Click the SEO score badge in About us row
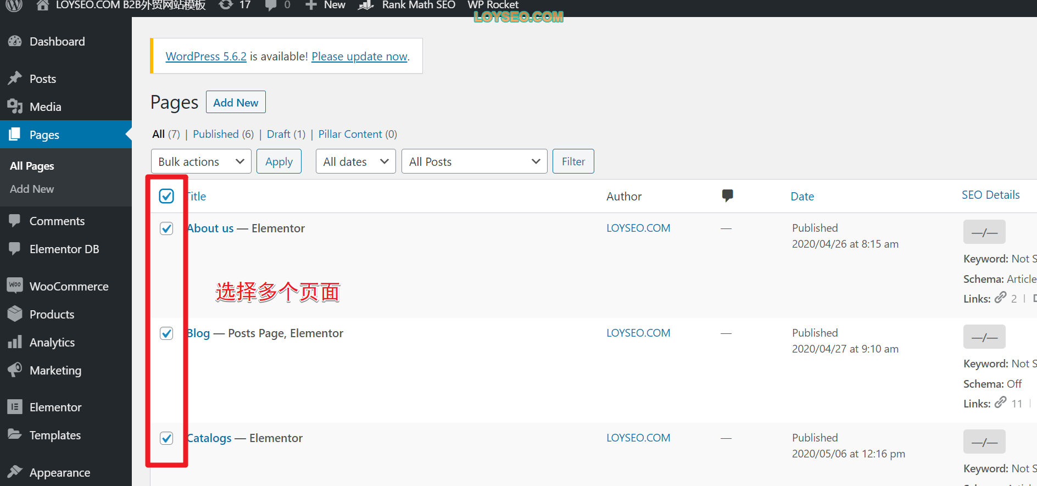Screen dimensions: 1037x486 coord(984,232)
